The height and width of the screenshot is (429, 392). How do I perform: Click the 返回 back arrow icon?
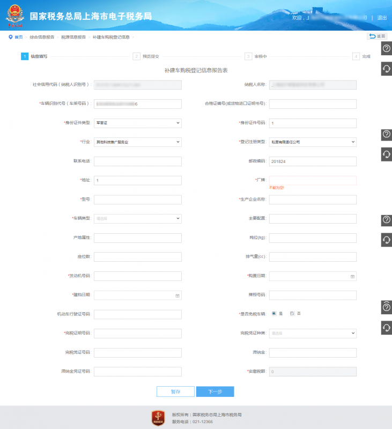click(372, 36)
